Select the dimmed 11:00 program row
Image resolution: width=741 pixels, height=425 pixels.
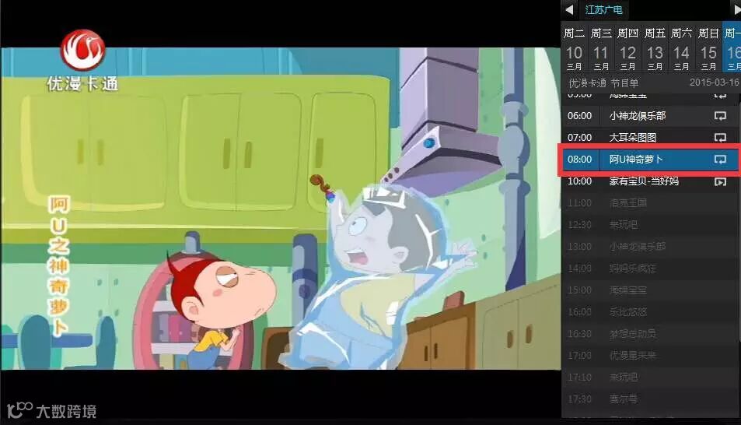[650, 203]
